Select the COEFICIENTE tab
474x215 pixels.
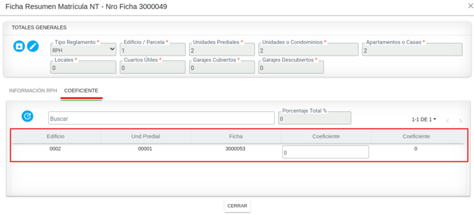[x=81, y=91]
